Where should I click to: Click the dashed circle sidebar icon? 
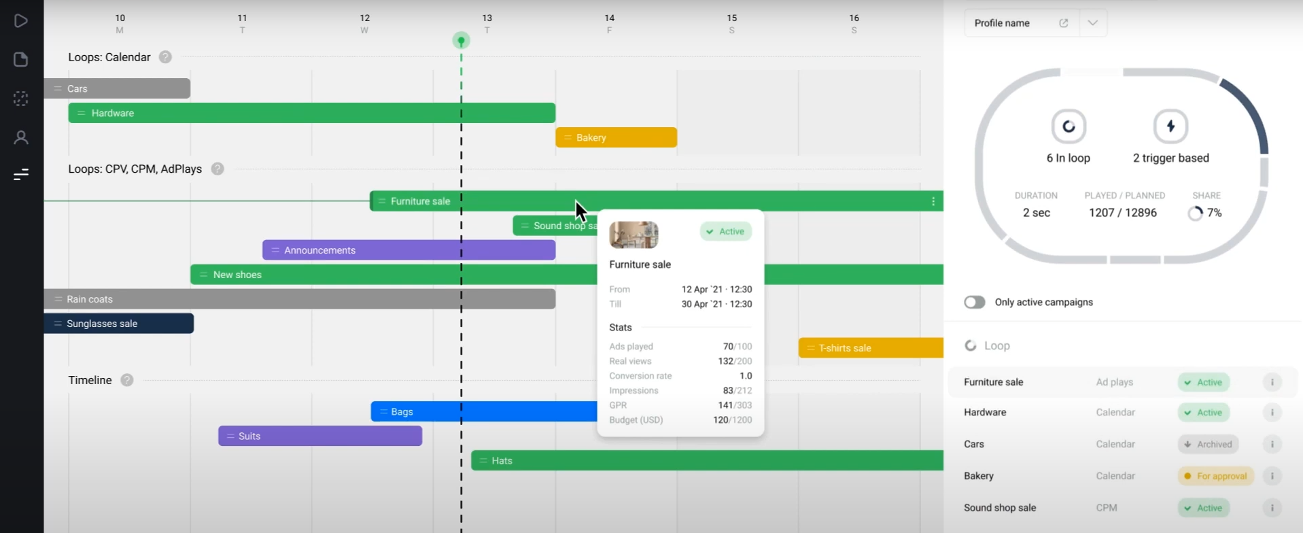coord(21,99)
